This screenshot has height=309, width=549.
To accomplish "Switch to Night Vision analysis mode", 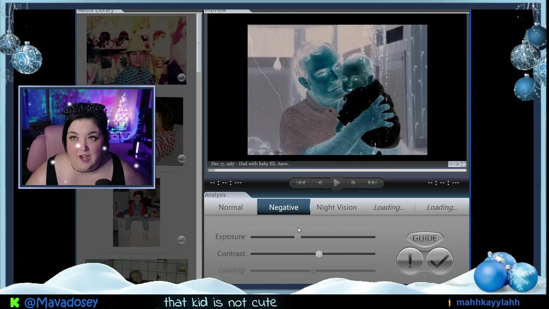I will pyautogui.click(x=337, y=207).
